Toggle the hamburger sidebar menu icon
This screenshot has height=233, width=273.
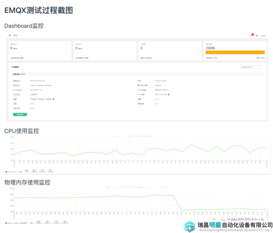click(x=10, y=36)
